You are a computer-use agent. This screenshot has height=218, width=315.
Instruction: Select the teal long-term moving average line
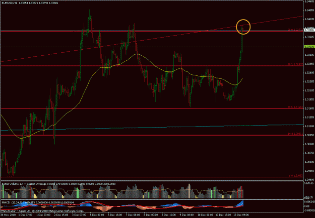point(152,127)
